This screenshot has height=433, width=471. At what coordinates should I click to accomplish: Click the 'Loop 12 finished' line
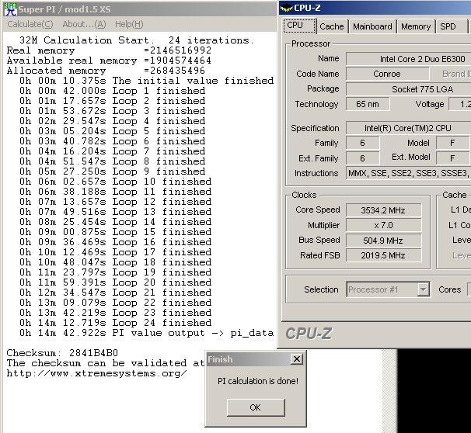pos(115,202)
